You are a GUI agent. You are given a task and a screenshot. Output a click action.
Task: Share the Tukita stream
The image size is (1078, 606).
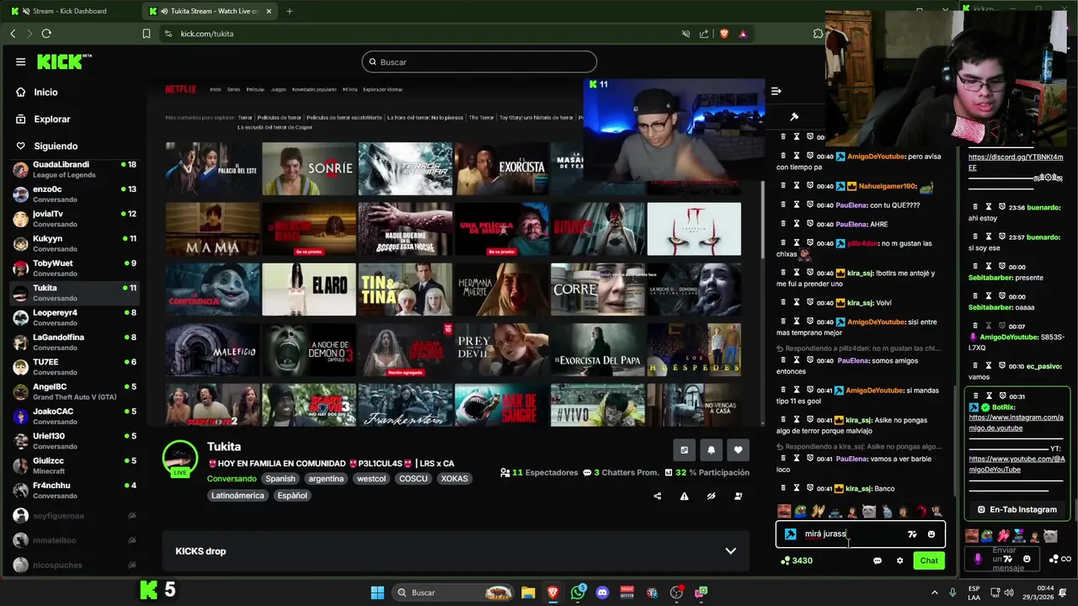point(657,496)
